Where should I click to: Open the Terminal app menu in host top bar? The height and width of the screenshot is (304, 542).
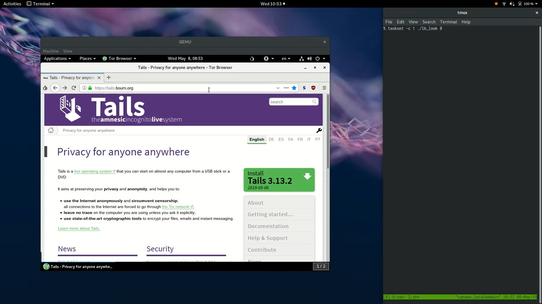[40, 4]
